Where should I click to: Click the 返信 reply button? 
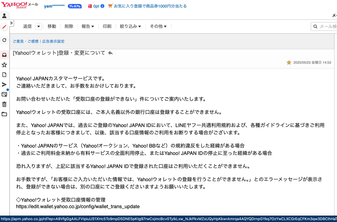click(x=27, y=26)
